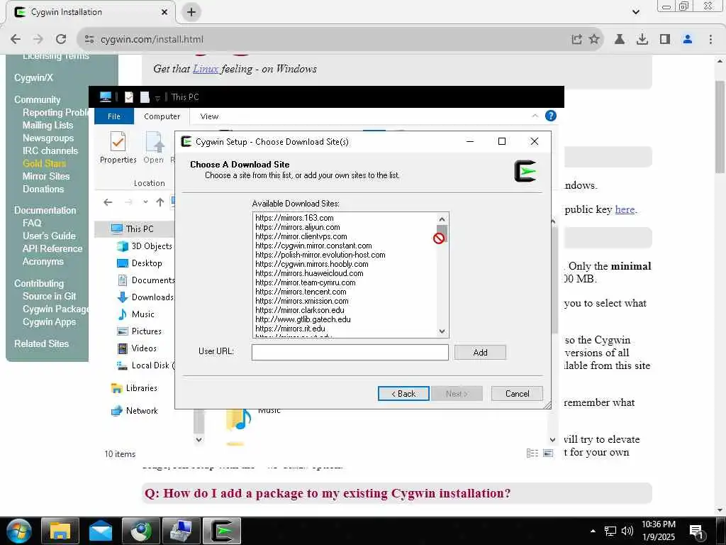Image resolution: width=726 pixels, height=545 pixels.
Task: Select mirror https://mirrors.aliyun.com
Action: pyautogui.click(x=298, y=227)
